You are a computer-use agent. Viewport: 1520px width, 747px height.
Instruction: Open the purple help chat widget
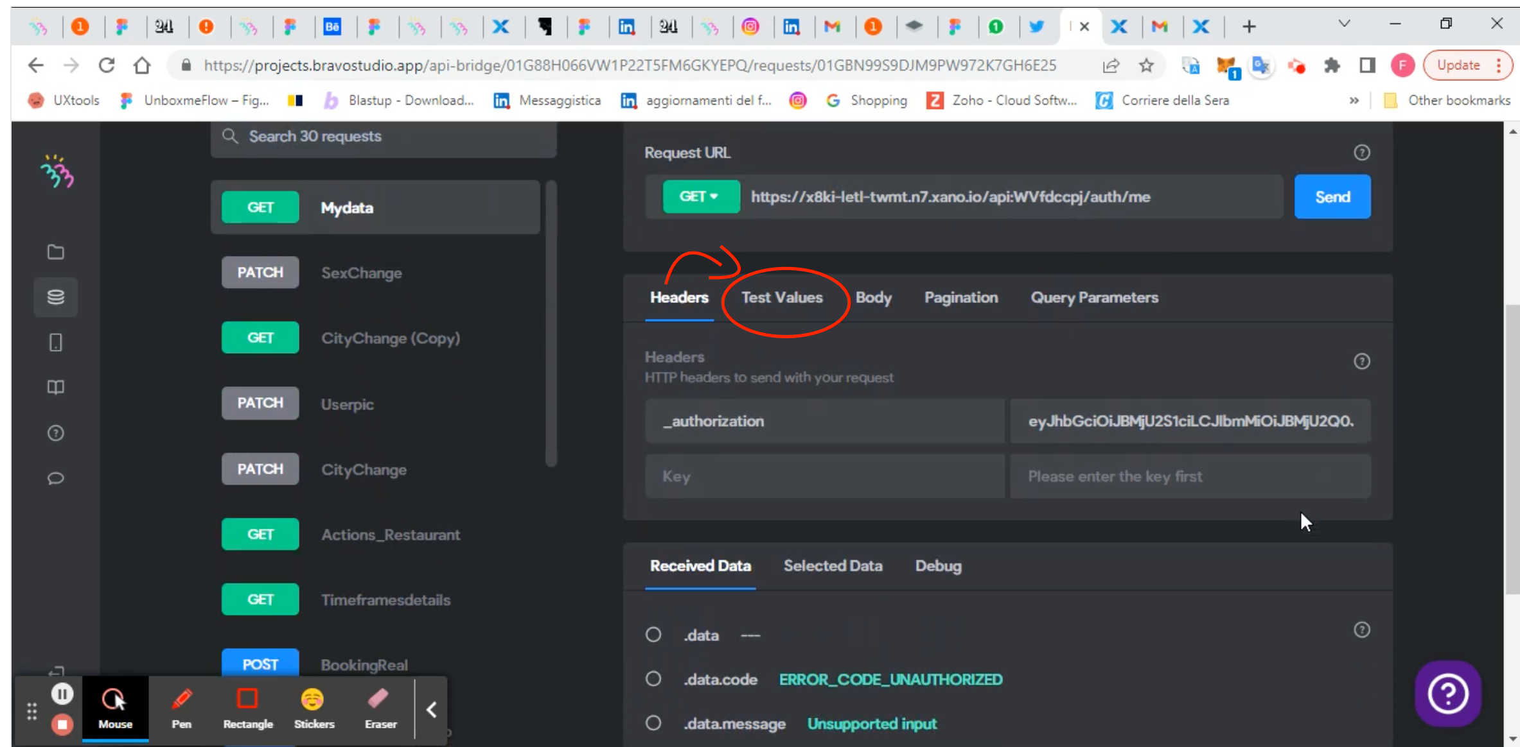1447,694
